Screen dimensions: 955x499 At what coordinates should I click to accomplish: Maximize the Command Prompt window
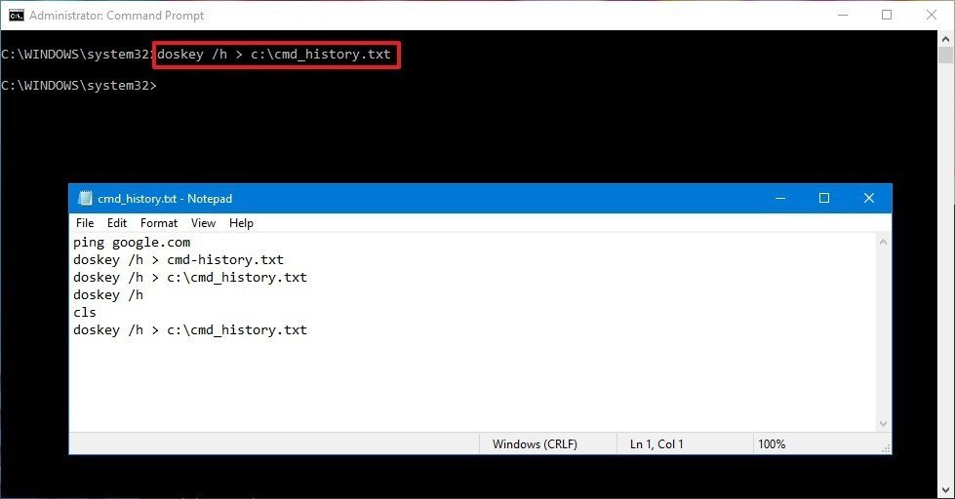coord(886,16)
